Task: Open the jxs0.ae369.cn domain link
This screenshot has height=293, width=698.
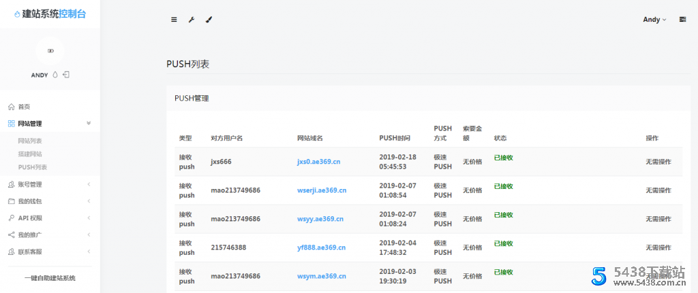Action: click(x=318, y=162)
